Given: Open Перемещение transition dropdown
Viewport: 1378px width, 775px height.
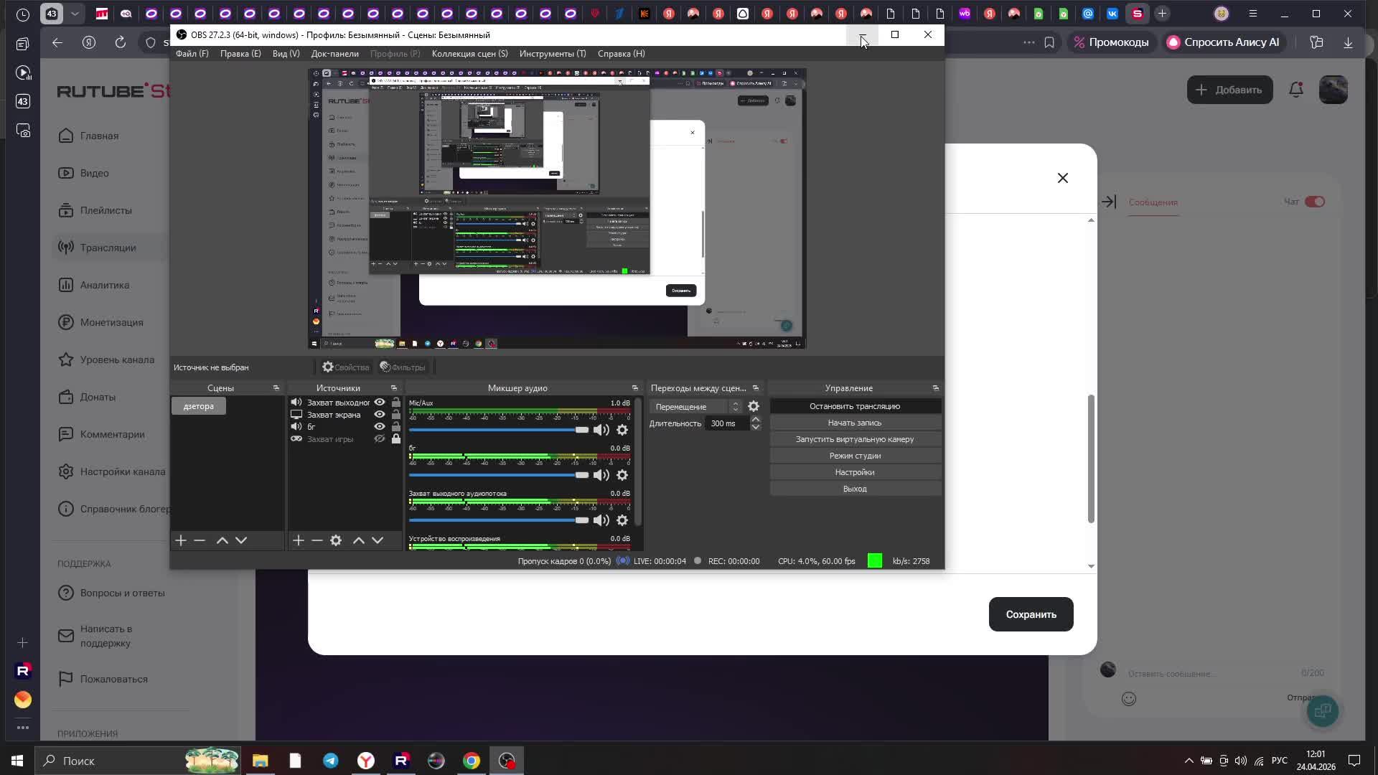Looking at the screenshot, I should (x=696, y=407).
